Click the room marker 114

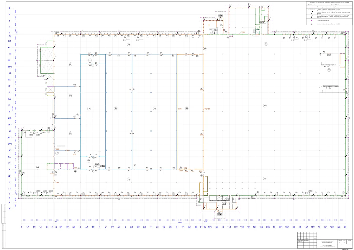tap(70, 133)
